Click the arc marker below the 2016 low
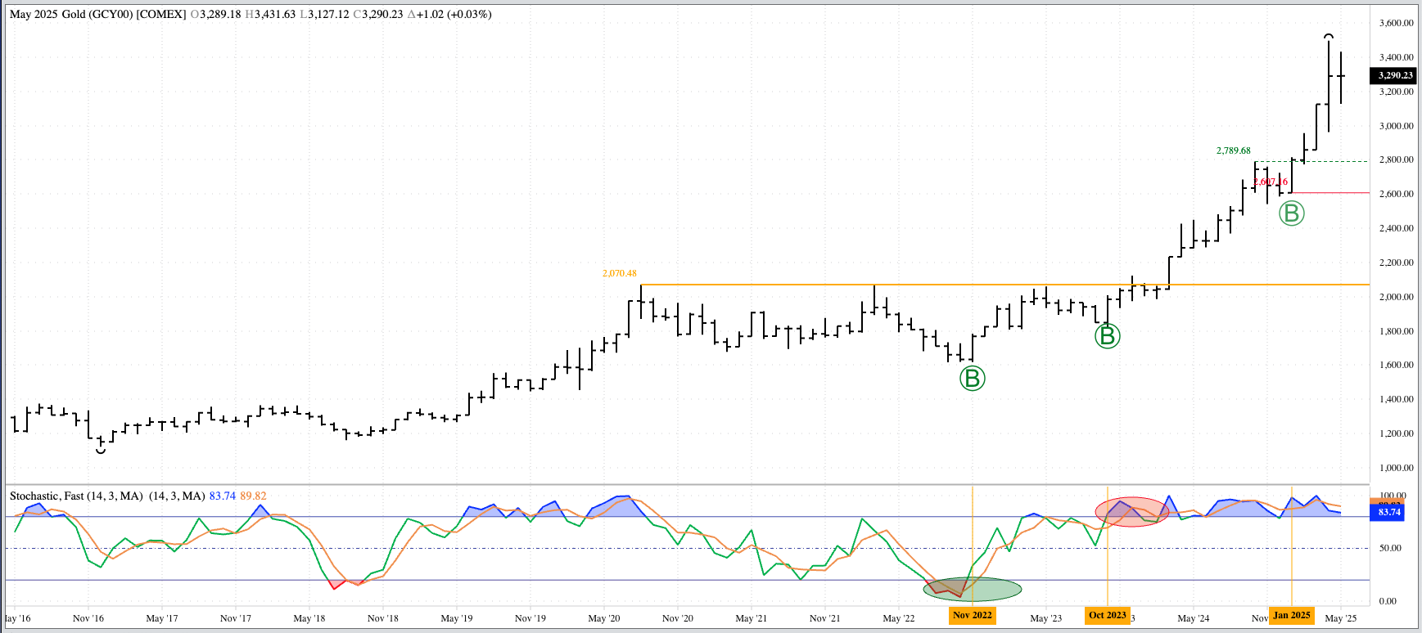Screen dimensions: 1422x633 101,451
